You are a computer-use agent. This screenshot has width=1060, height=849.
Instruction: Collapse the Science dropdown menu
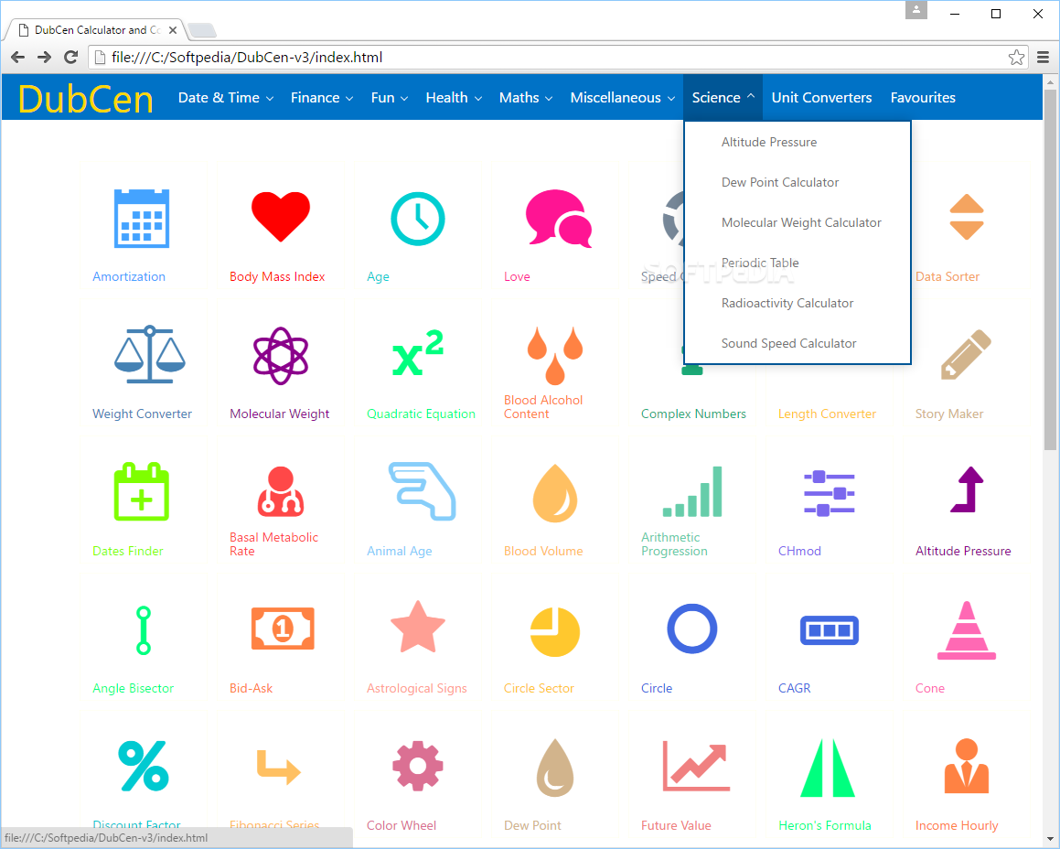tap(723, 97)
